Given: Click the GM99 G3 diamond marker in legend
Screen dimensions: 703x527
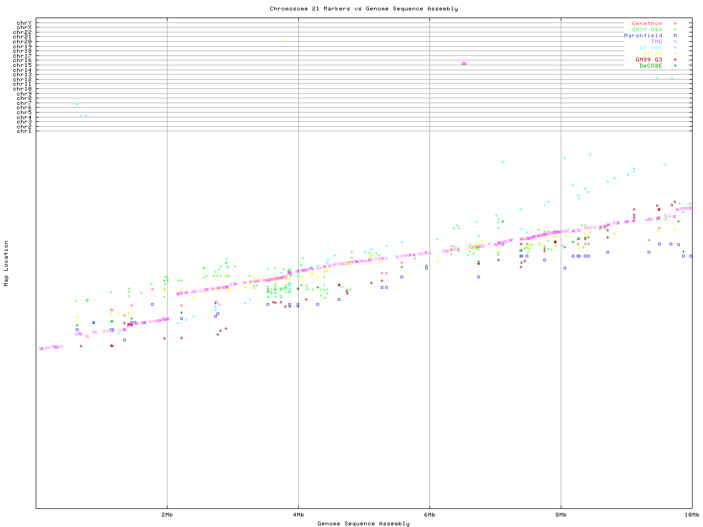Looking at the screenshot, I should click(x=675, y=60).
